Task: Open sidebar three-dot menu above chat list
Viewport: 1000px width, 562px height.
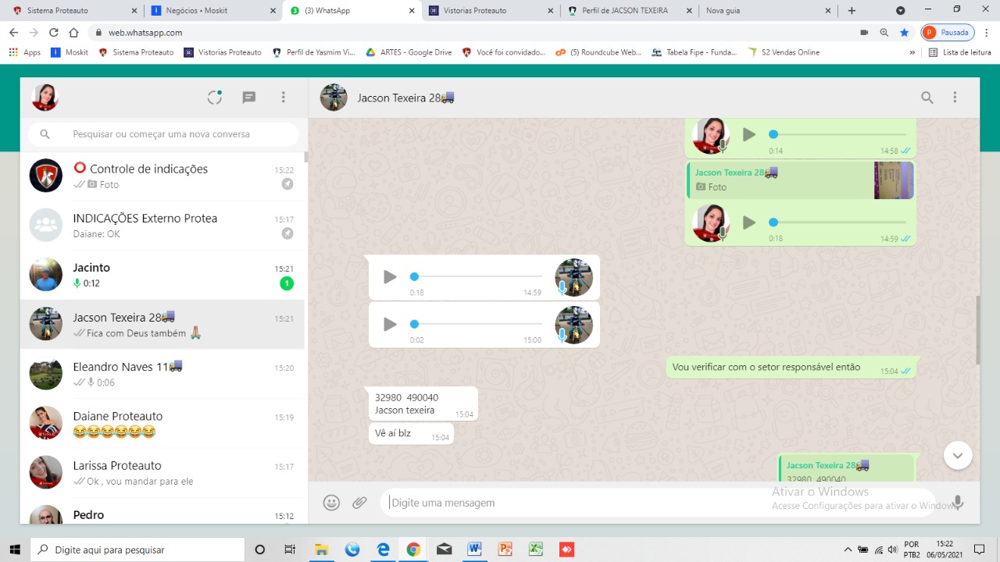Action: tap(284, 98)
